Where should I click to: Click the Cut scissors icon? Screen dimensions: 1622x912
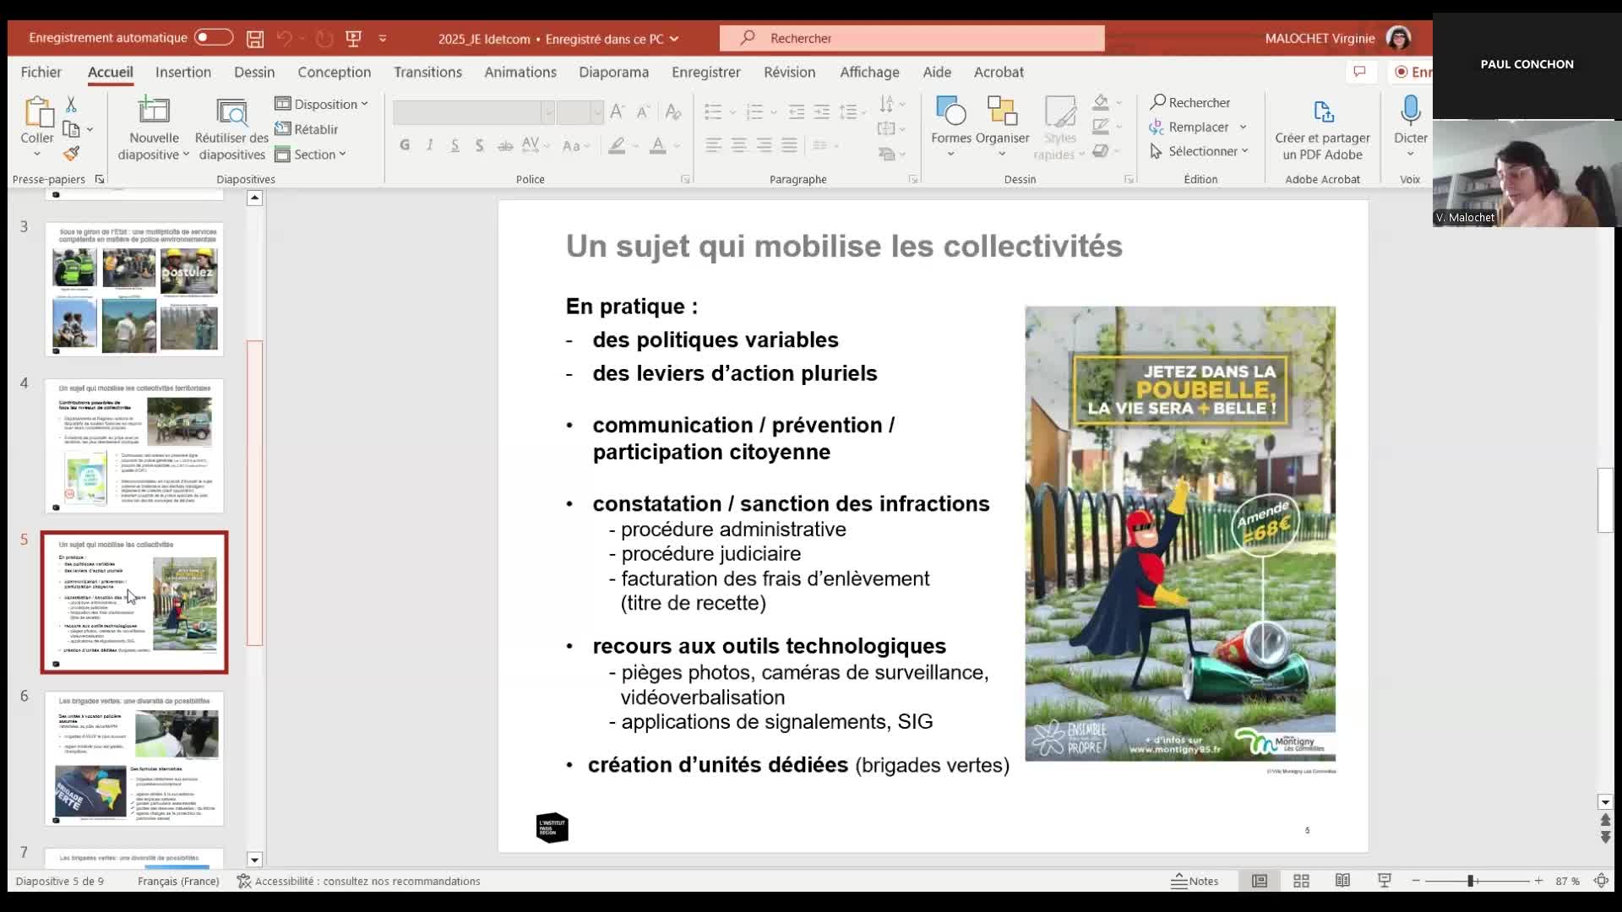pos(71,104)
